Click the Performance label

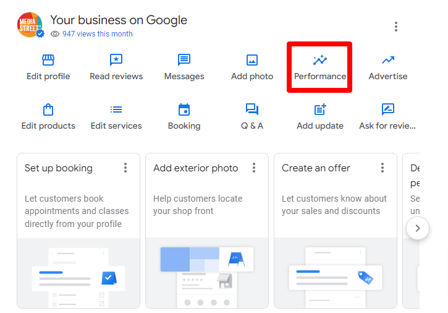point(320,76)
